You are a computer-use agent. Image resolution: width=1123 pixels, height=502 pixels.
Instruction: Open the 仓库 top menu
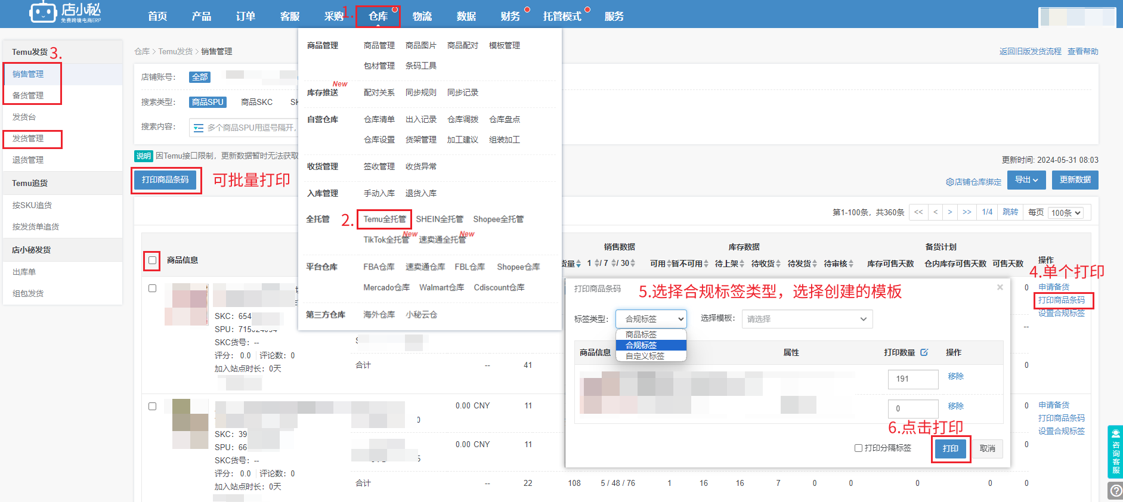[378, 16]
